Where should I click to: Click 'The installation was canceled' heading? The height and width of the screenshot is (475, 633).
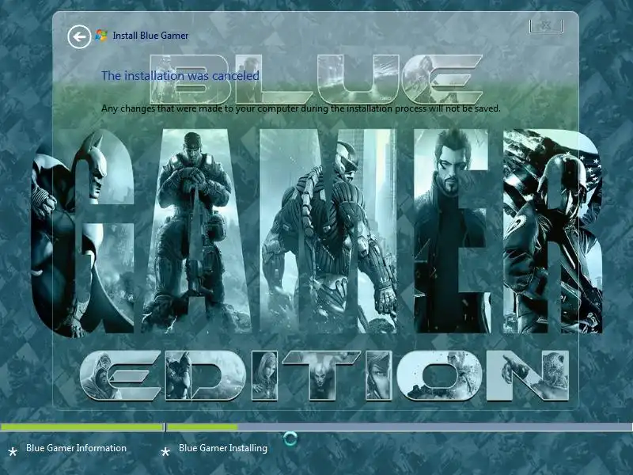[x=180, y=75]
